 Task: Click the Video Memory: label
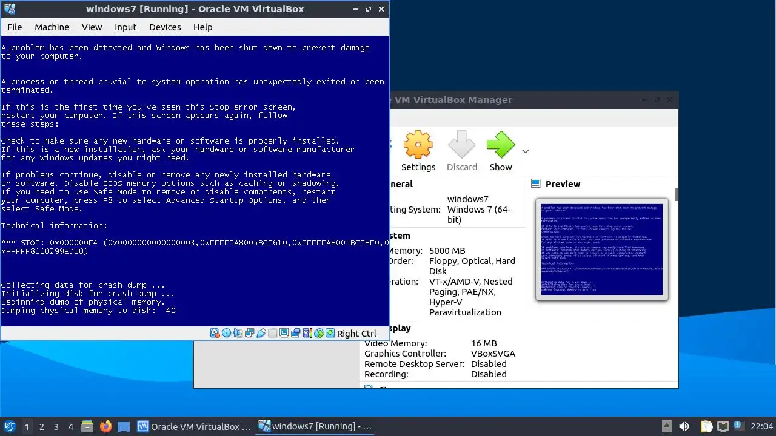point(395,343)
